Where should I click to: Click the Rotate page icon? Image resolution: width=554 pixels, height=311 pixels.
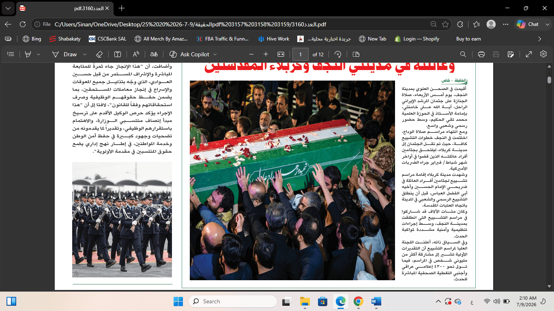338,54
